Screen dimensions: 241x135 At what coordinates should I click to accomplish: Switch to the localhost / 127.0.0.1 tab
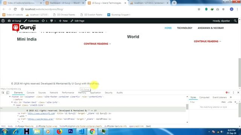coord(149,3)
